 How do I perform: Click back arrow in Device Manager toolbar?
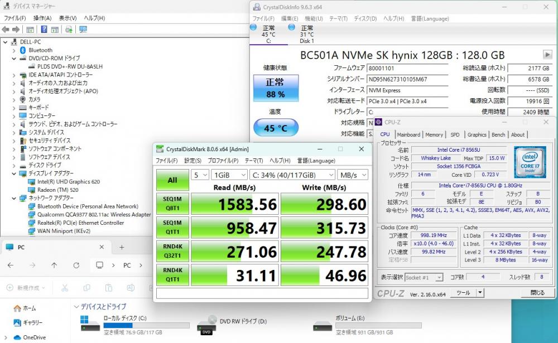click(6, 30)
